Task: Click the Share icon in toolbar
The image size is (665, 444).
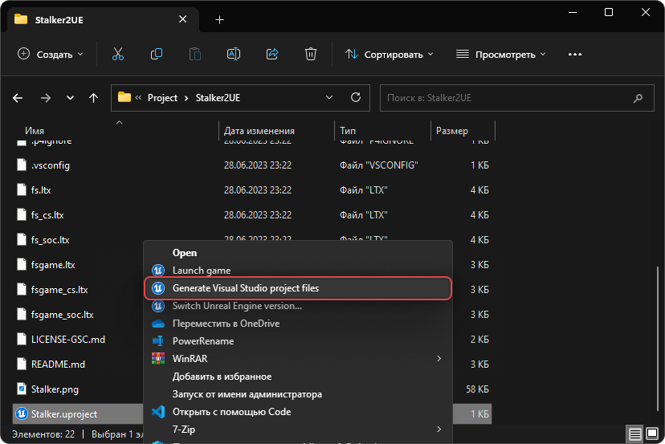Action: click(272, 55)
